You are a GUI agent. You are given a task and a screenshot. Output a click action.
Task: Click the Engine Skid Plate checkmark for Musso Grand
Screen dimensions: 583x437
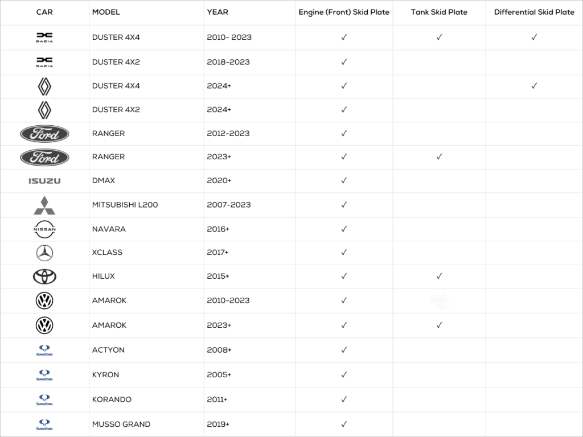point(344,424)
